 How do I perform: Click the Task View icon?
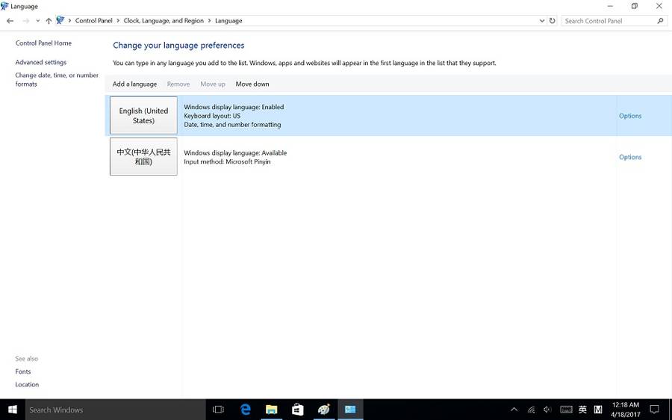219,410
